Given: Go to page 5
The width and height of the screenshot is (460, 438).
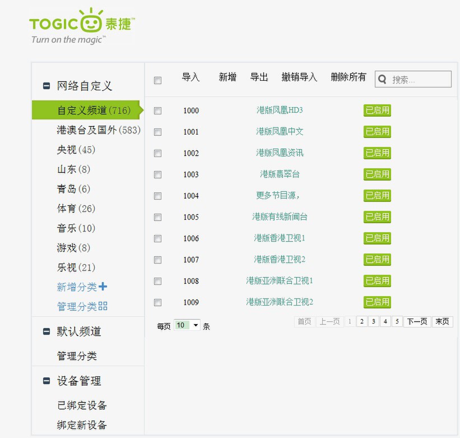Looking at the screenshot, I should 397,321.
